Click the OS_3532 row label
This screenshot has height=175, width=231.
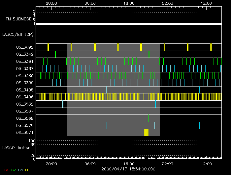[24, 104]
